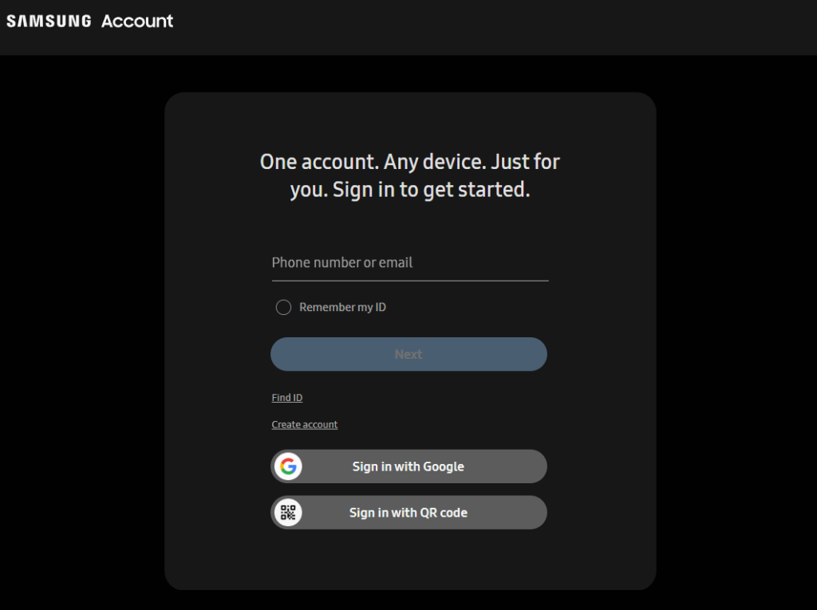Choose Sign in with QR code
The width and height of the screenshot is (817, 610).
pyautogui.click(x=409, y=513)
